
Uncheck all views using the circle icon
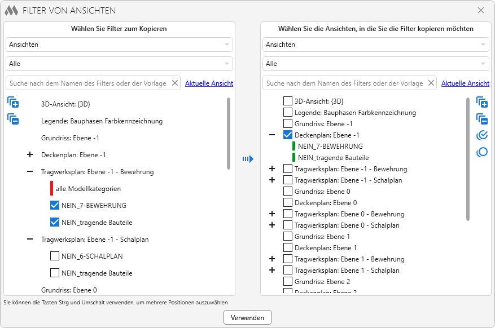tap(481, 152)
